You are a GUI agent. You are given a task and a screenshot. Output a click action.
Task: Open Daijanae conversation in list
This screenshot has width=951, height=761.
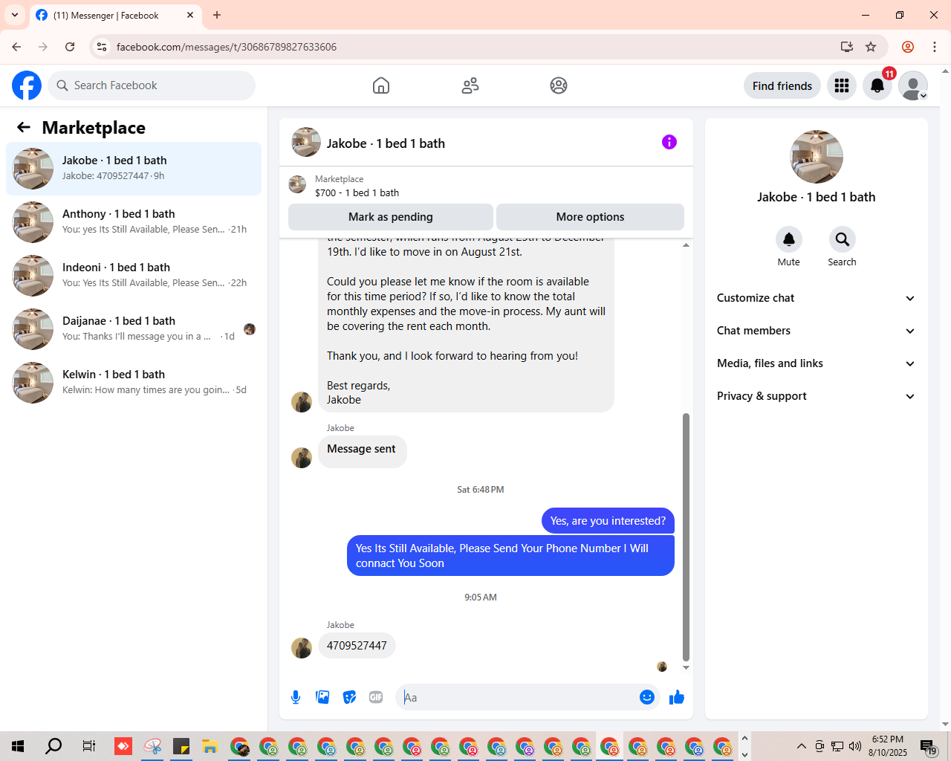[134, 329]
